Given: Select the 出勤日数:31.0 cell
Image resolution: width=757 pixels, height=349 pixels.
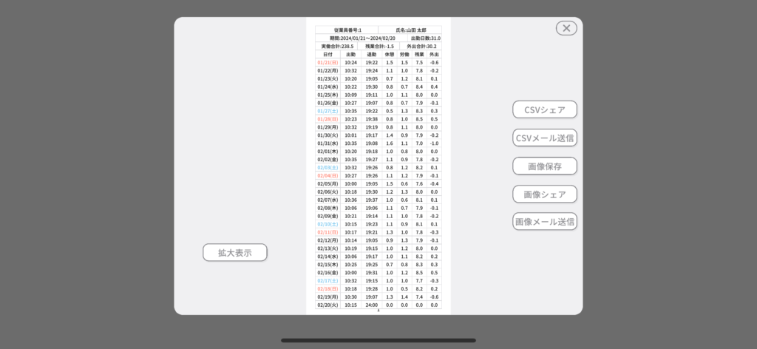Looking at the screenshot, I should 425,38.
